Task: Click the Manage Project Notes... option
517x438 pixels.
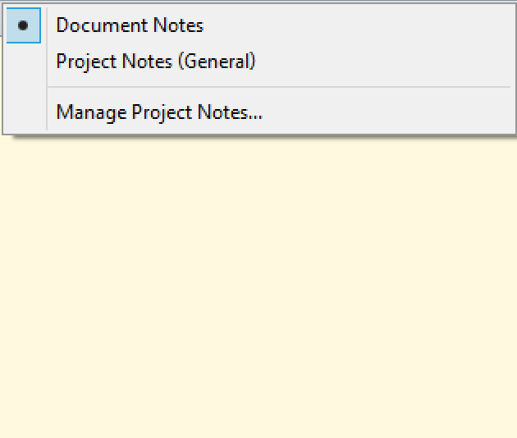Action: tap(159, 112)
